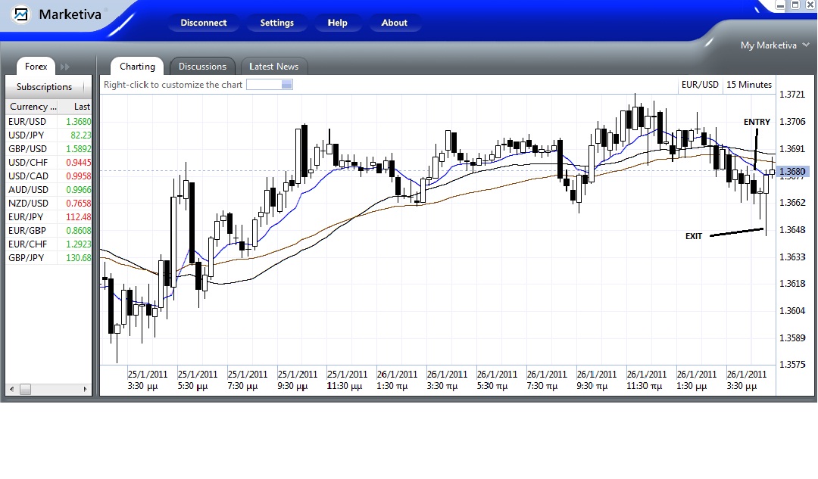The image size is (818, 479).
Task: Maximize the Marketiva window
Action: pos(795,5)
